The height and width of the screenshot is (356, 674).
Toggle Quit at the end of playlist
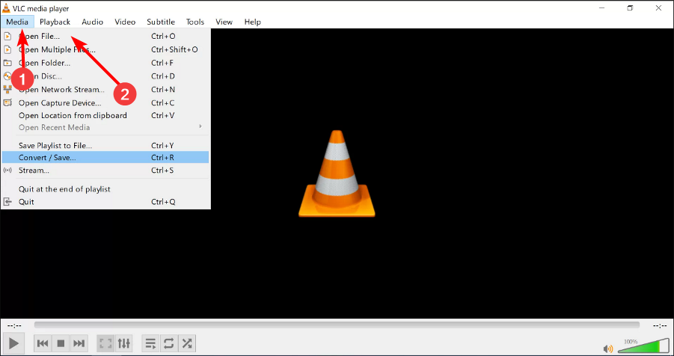point(105,189)
